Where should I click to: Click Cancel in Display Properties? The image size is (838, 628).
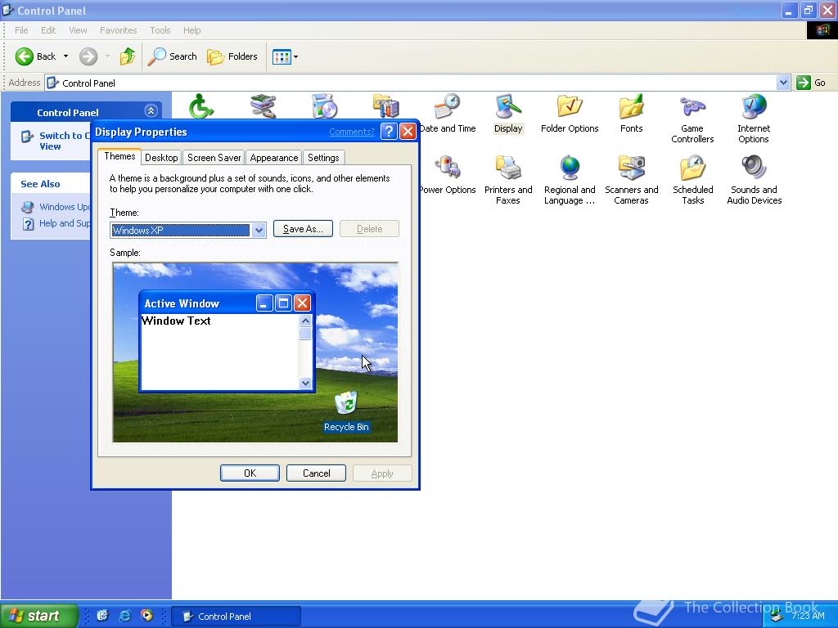pos(317,473)
